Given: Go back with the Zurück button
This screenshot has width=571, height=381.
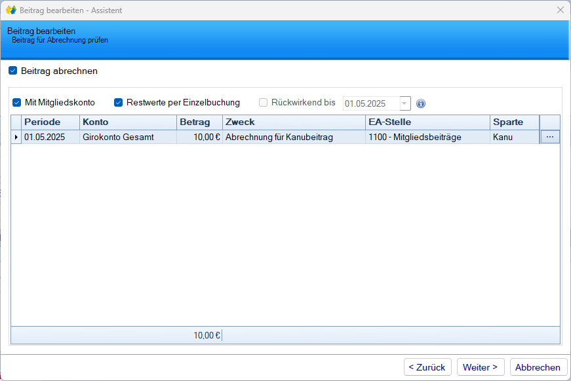Looking at the screenshot, I should 427,367.
